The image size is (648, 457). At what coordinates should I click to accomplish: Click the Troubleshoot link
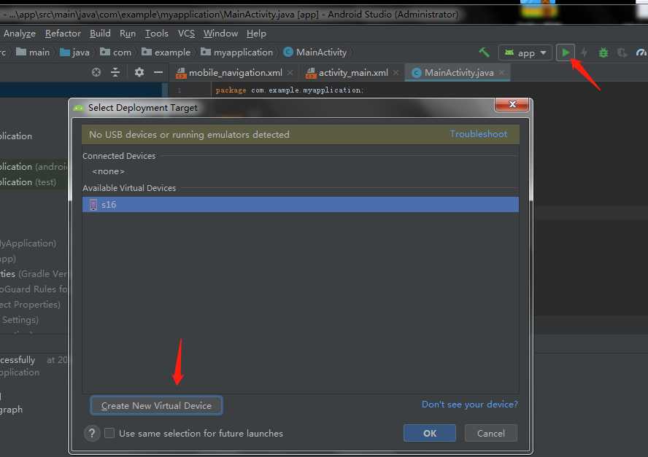(x=478, y=134)
